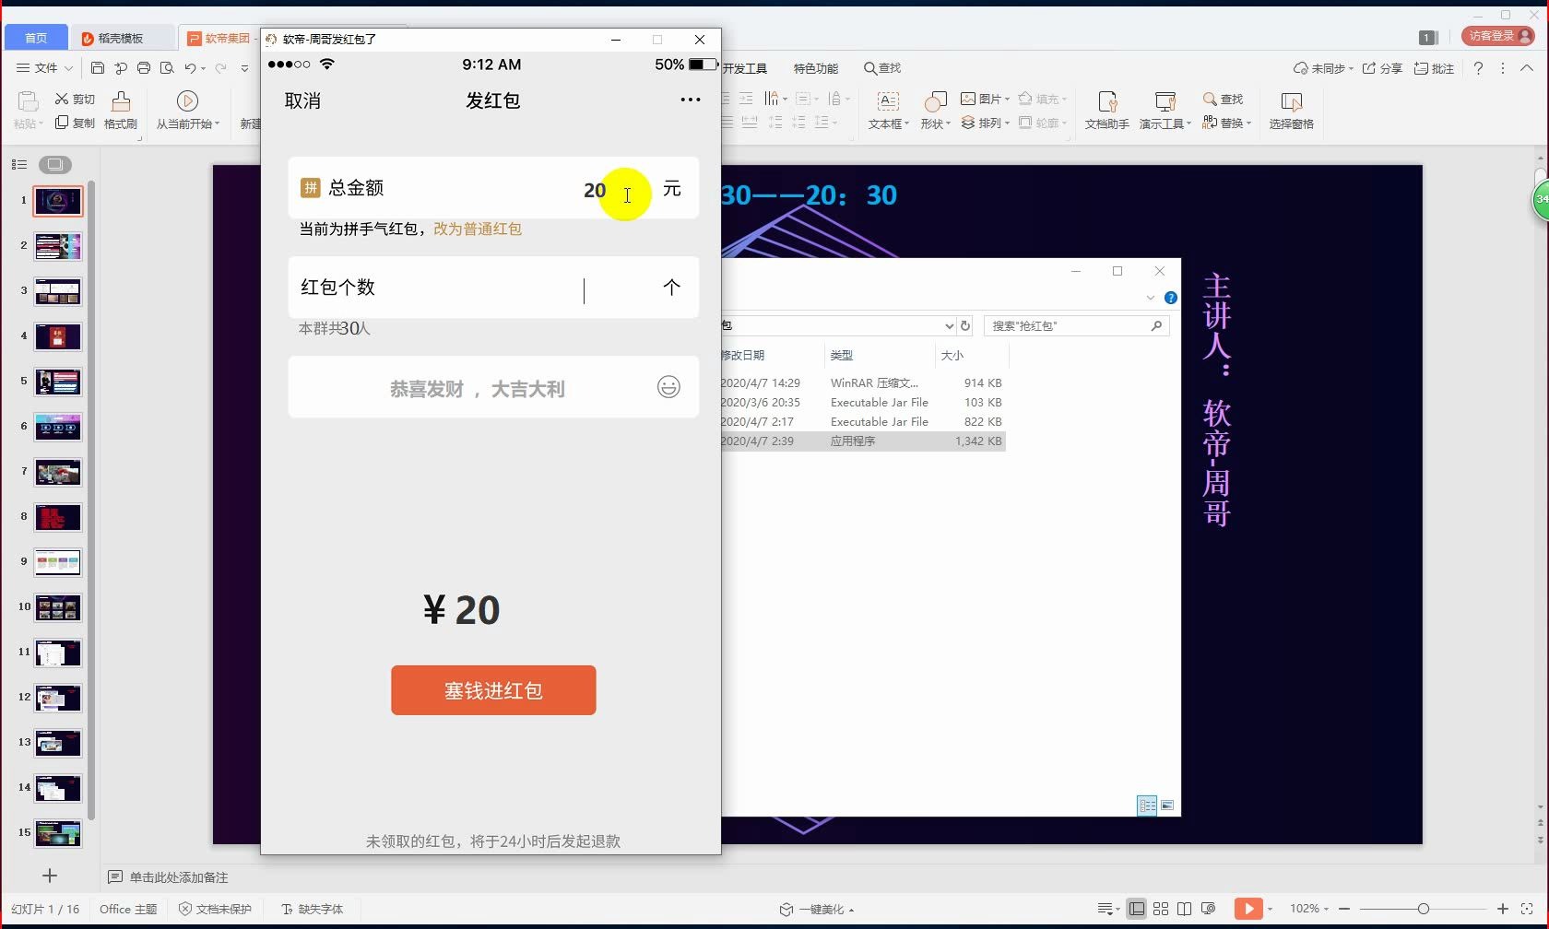Open the 文档助手 document assistant
This screenshot has width=1549, height=929.
pyautogui.click(x=1106, y=111)
